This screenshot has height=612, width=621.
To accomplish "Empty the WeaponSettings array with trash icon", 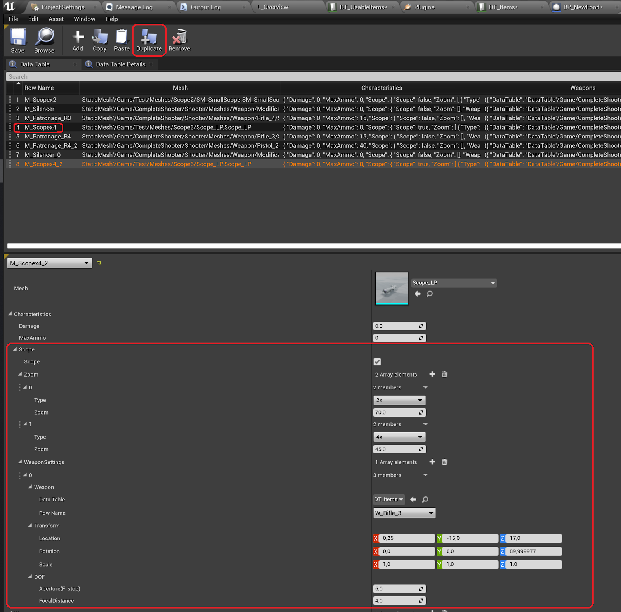I will point(444,462).
